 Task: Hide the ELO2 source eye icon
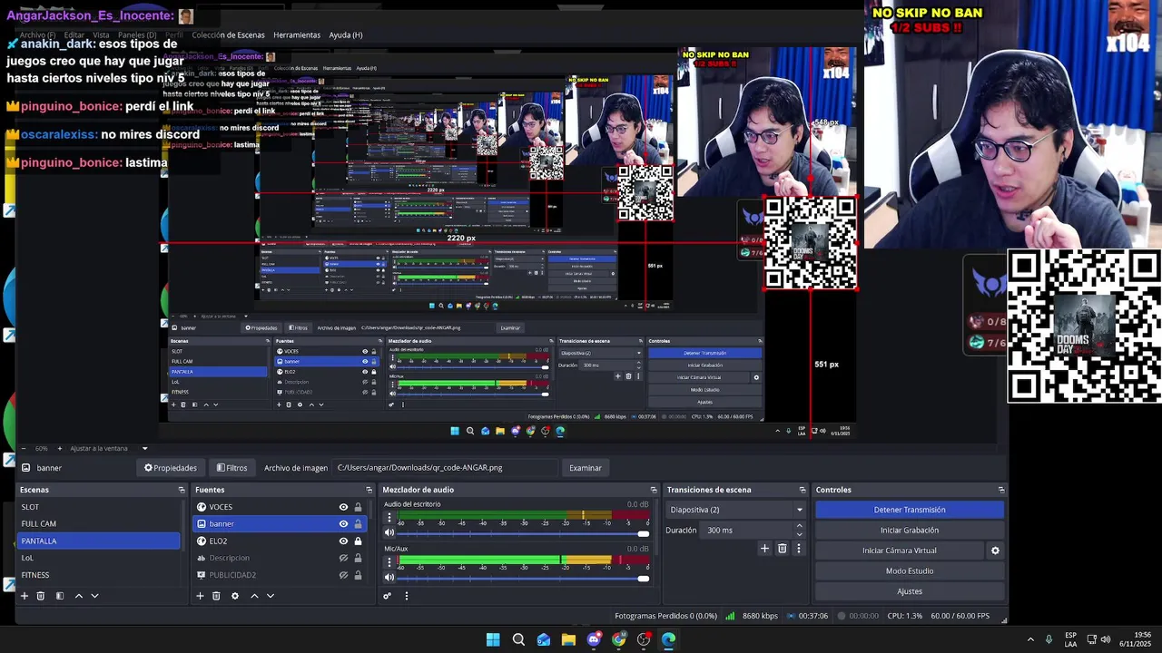tap(343, 541)
